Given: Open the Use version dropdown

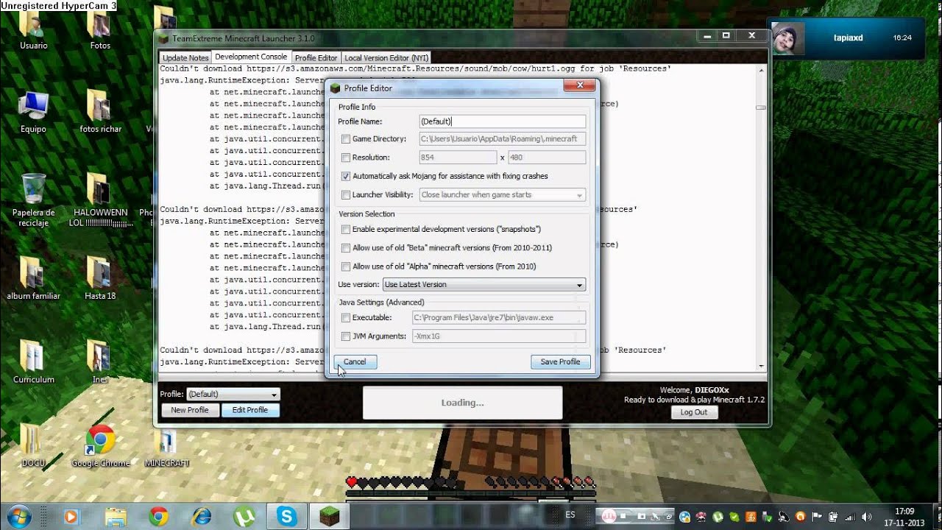Looking at the screenshot, I should 484,285.
